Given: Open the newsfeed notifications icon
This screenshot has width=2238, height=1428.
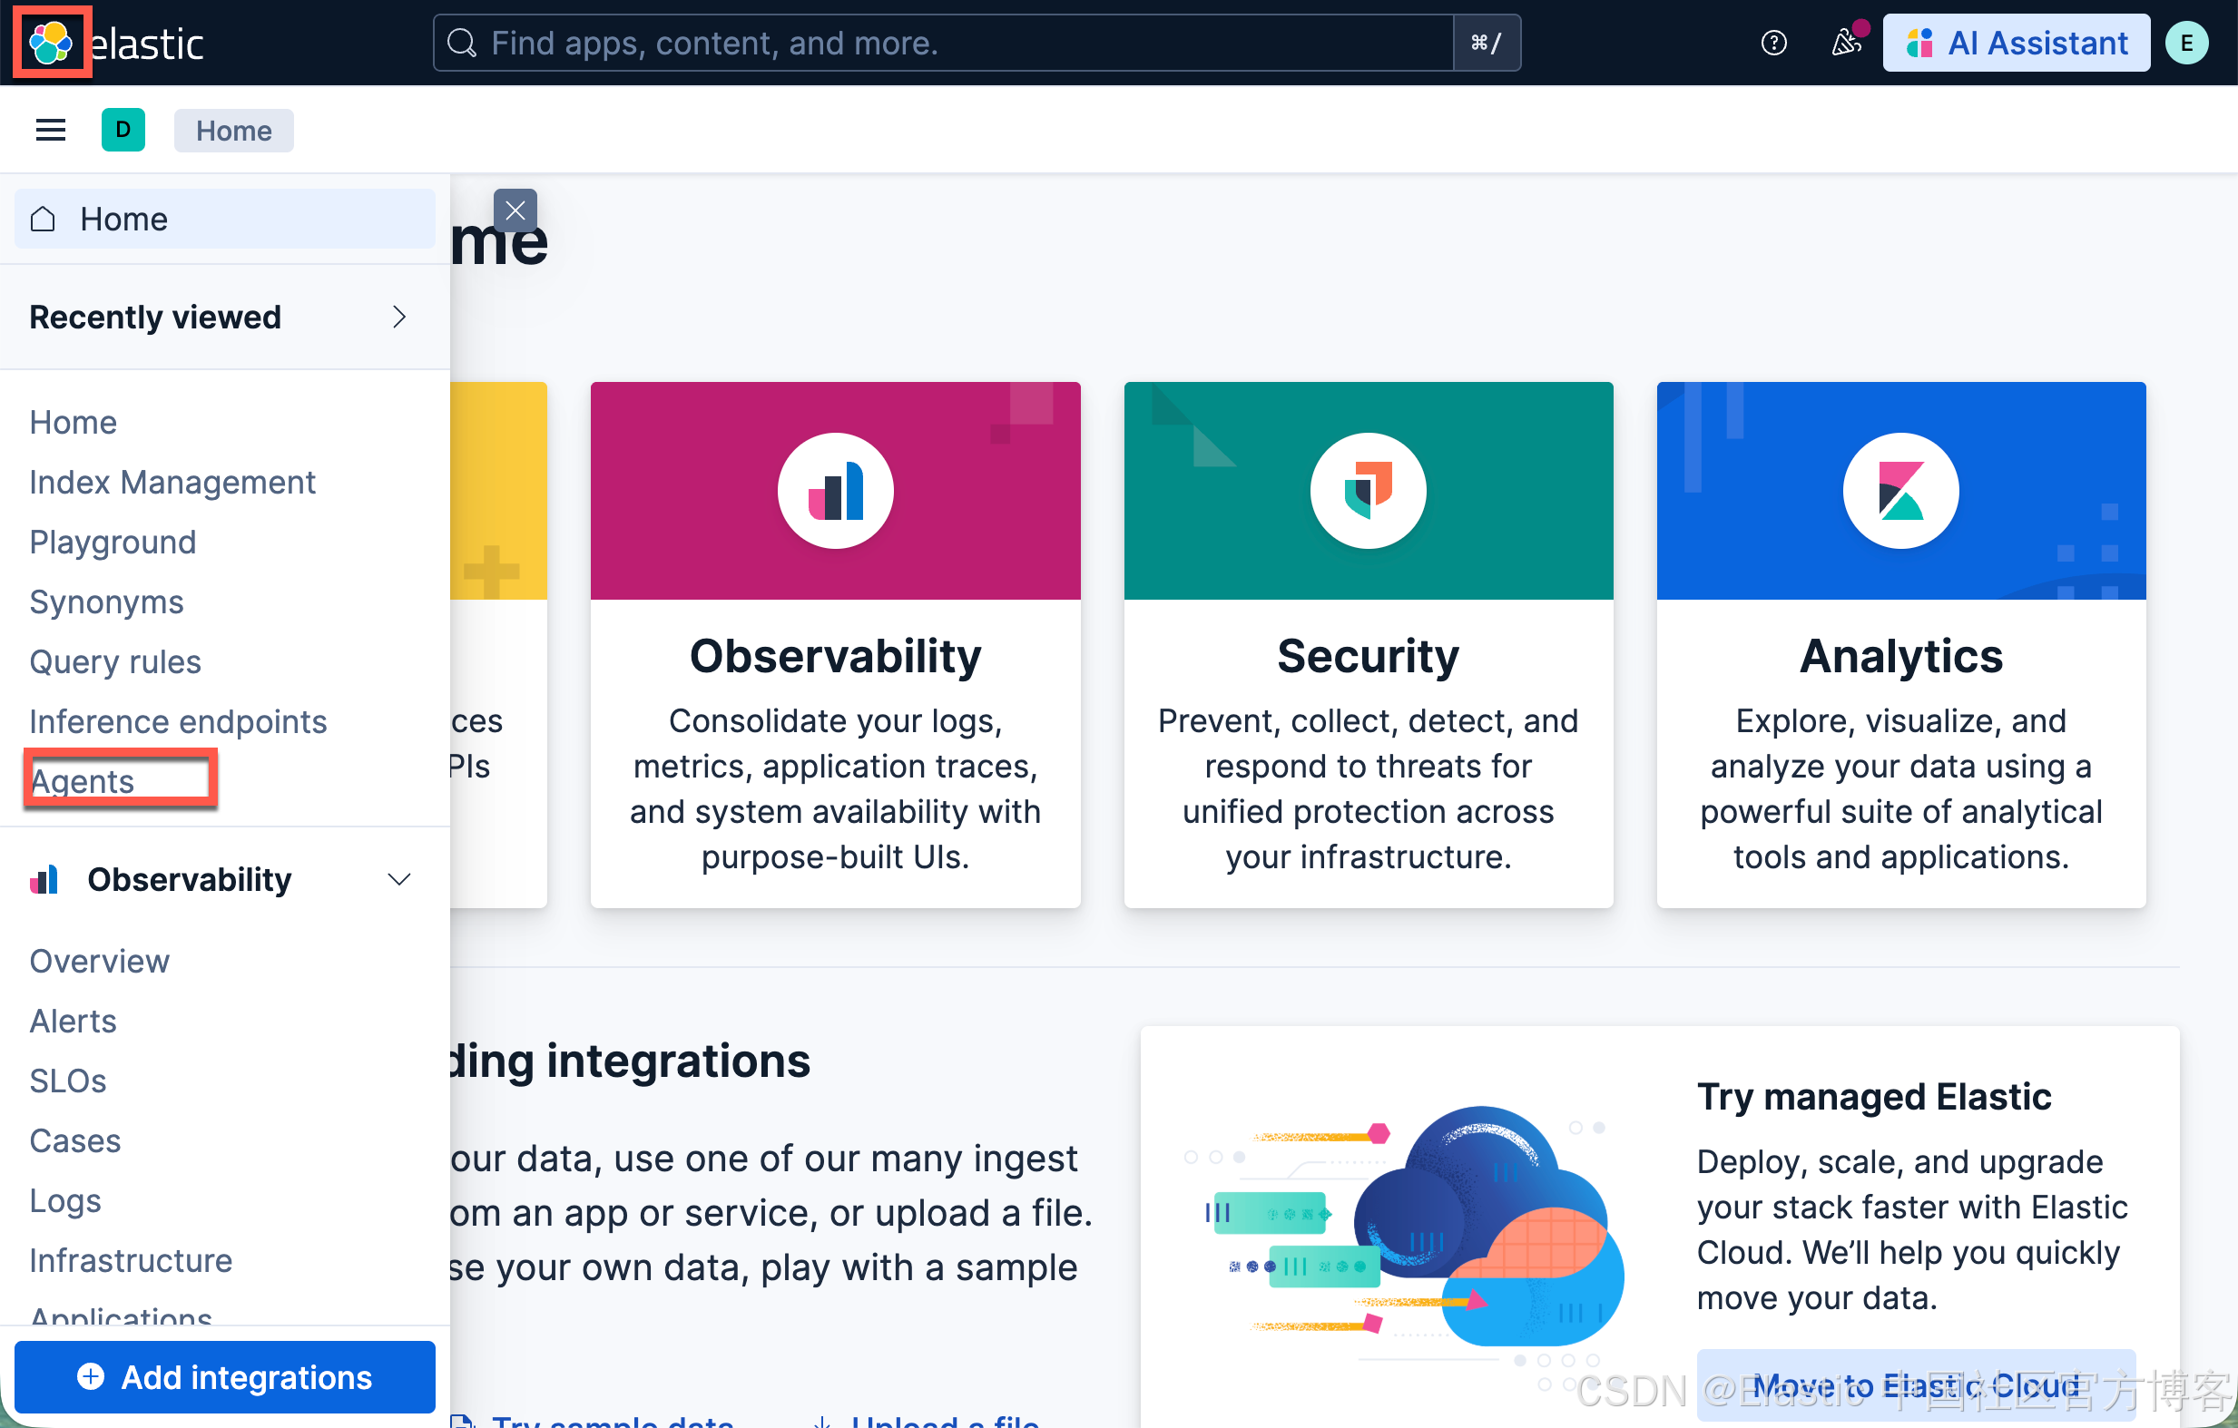Looking at the screenshot, I should click(x=1845, y=43).
